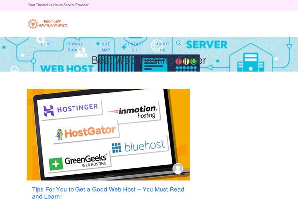Screen dimensions: 298x199
Task: Go to the Home menu item
Action: (46, 44)
